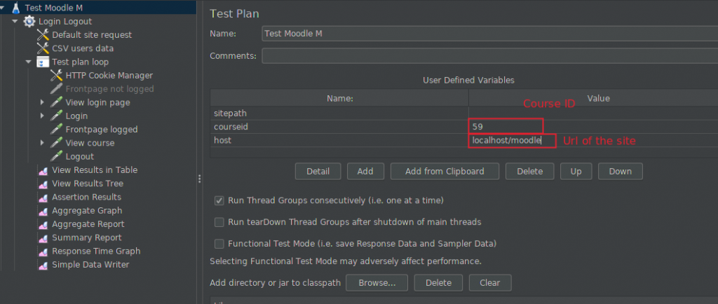The height and width of the screenshot is (304, 718).
Task: Select the Default site request config icon
Action: point(43,35)
